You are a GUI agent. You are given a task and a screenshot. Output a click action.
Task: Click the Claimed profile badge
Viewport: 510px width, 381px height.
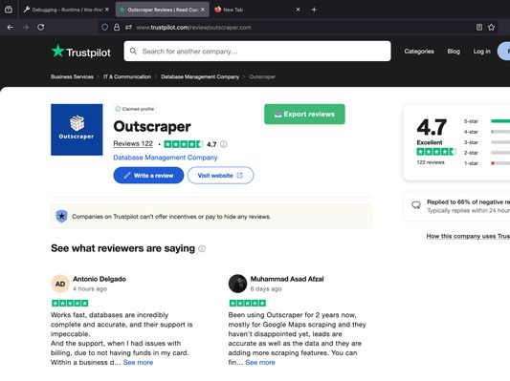[135, 109]
